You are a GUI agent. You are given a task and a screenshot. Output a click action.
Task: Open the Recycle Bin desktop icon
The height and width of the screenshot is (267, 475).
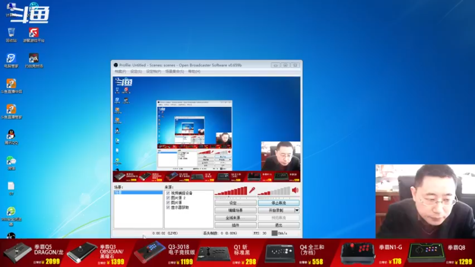pos(11,35)
